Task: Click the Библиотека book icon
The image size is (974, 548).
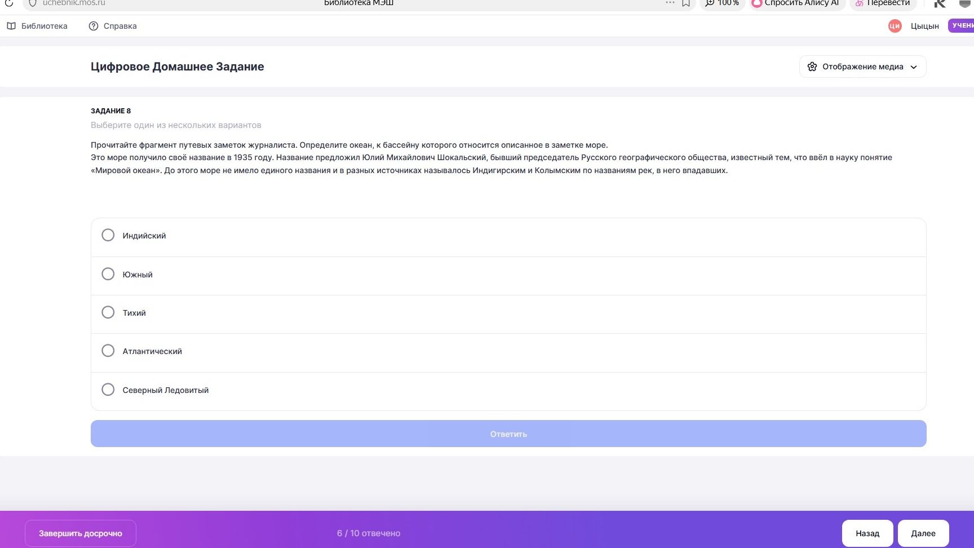Action: point(11,26)
